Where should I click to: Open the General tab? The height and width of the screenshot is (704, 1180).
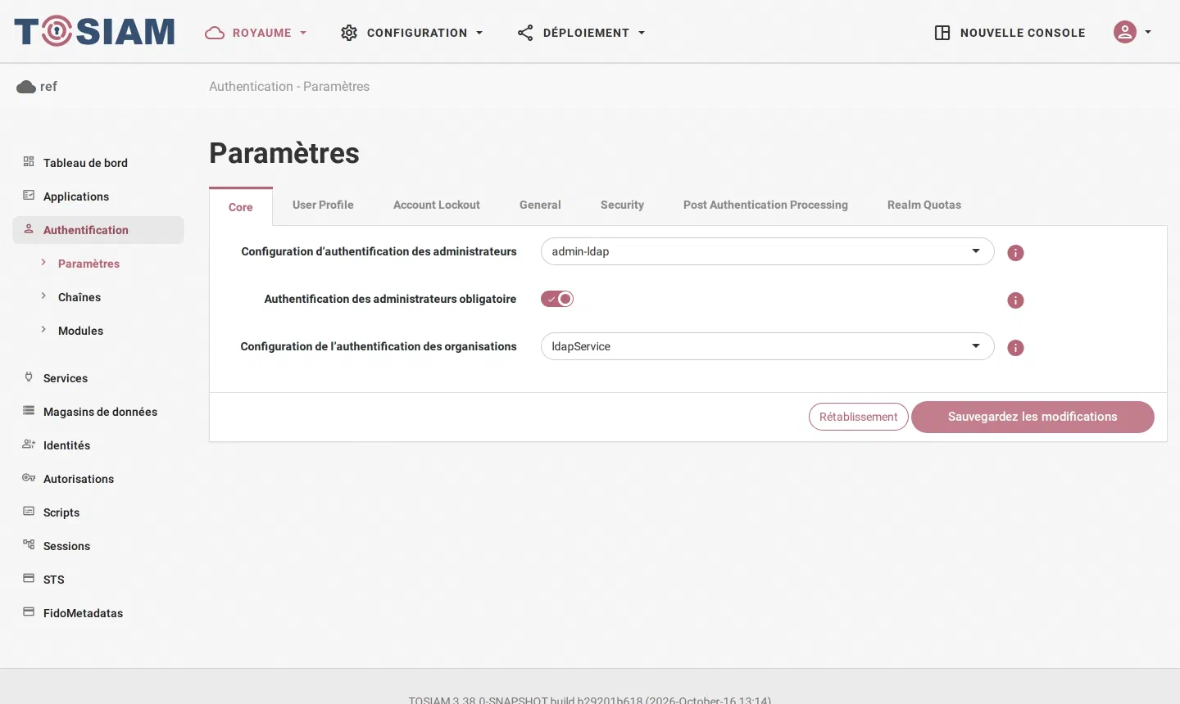point(540,205)
